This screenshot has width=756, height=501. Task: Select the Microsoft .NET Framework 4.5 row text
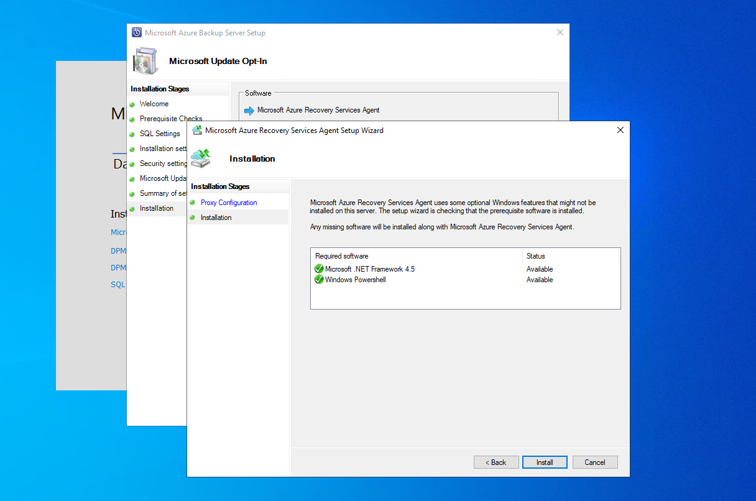370,269
